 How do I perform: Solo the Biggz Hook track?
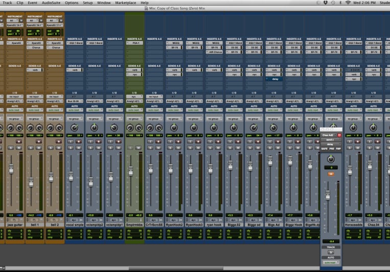[x=290, y=148]
